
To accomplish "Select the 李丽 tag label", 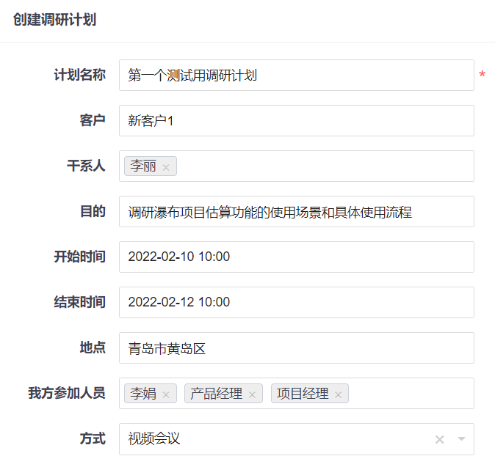I will pos(143,166).
